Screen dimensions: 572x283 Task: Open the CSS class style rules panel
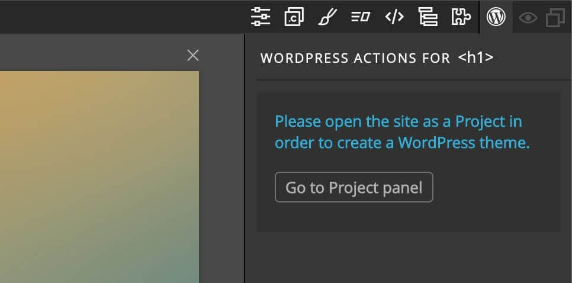point(294,17)
